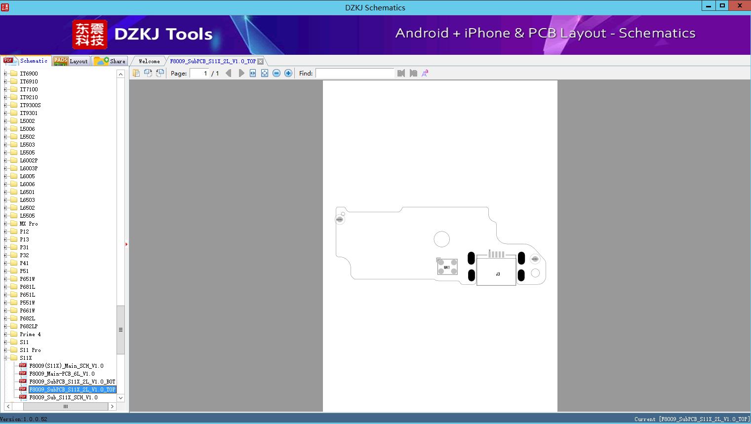This screenshot has width=751, height=424.
Task: Select the F681L folder
Action: tap(27, 287)
